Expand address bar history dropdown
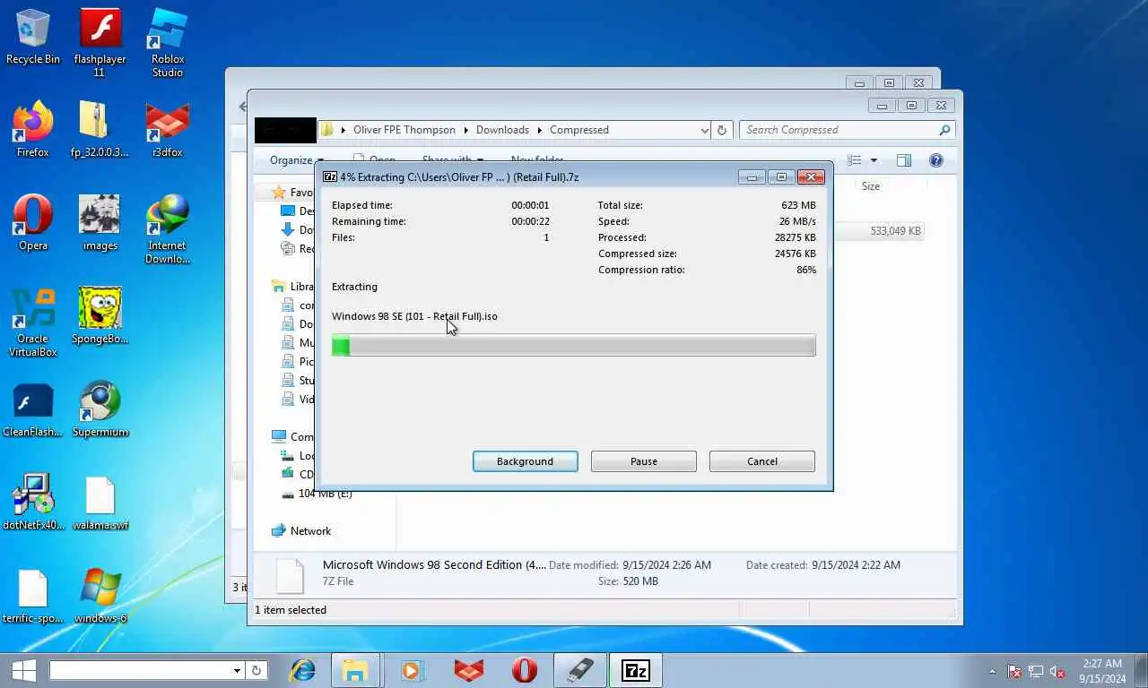 704,130
